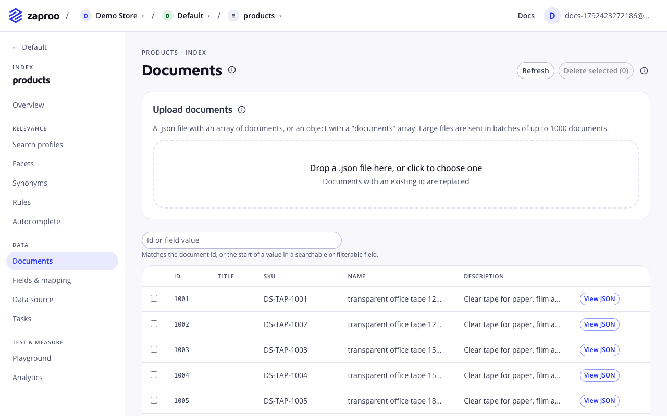View JSON for document 1002
The width and height of the screenshot is (667, 416).
pos(600,324)
